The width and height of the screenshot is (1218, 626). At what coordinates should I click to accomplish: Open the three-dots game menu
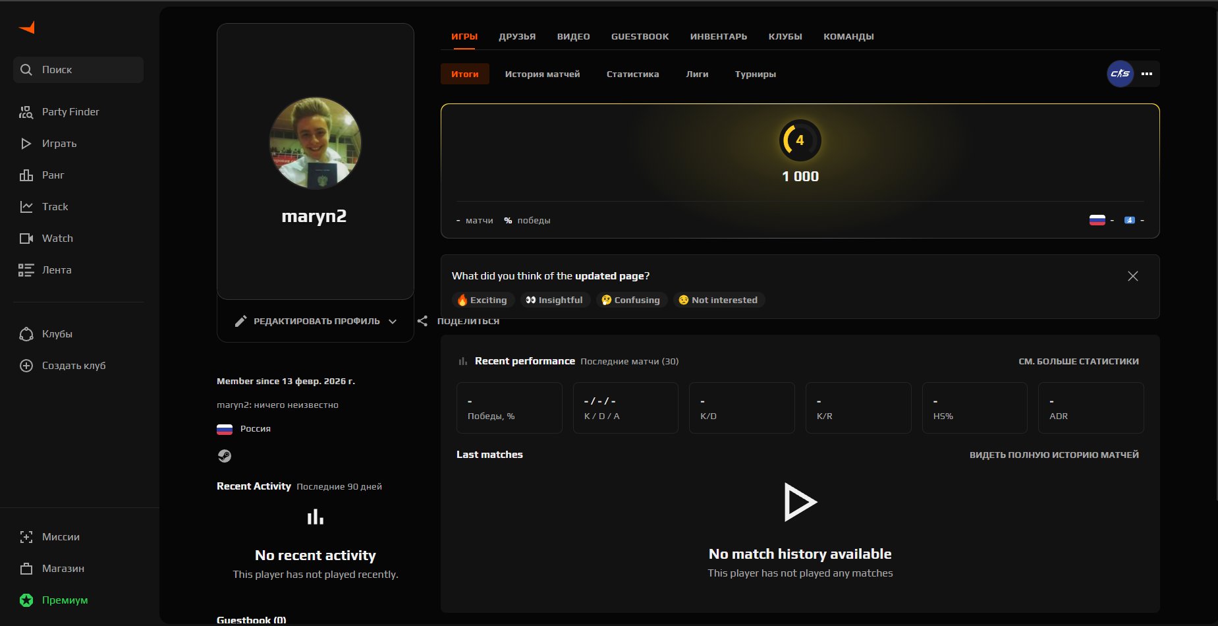1147,74
